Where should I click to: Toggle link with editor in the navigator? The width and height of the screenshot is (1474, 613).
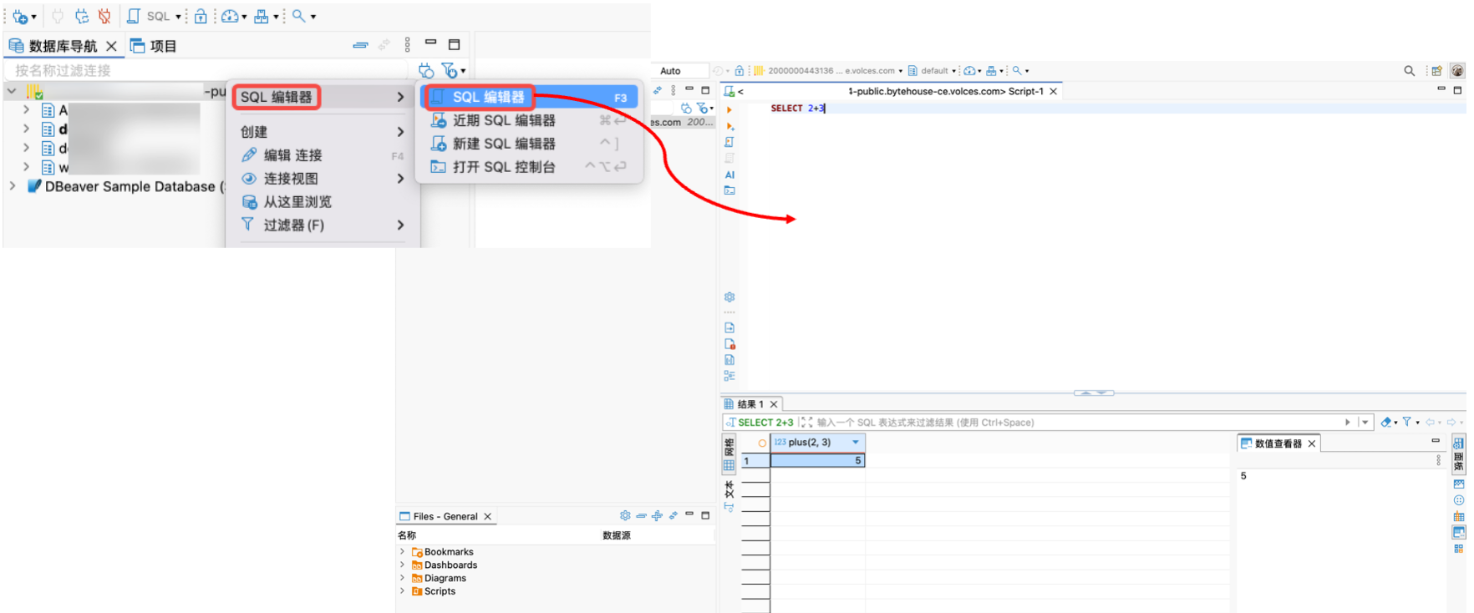[384, 45]
